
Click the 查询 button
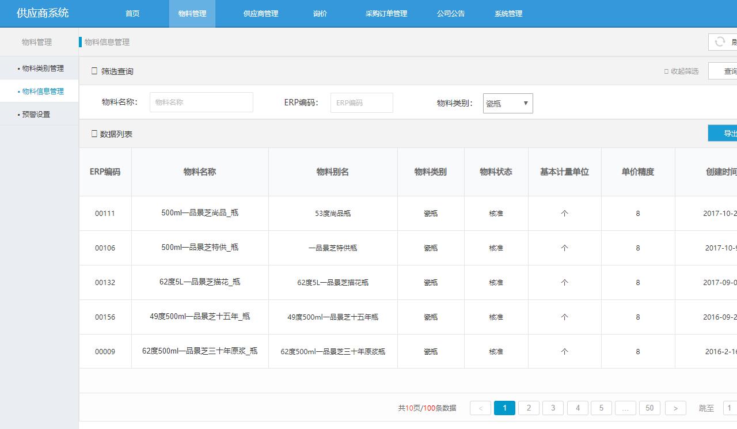[723, 71]
